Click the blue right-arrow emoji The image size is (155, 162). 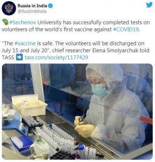(19, 57)
